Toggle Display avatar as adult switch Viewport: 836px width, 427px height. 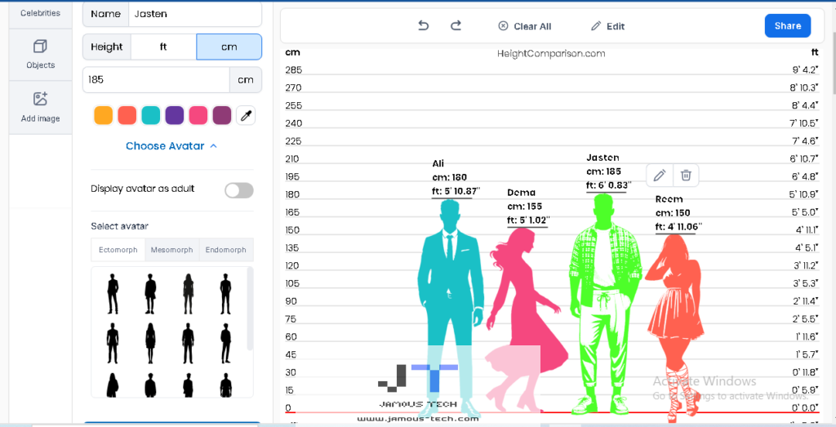[239, 190]
